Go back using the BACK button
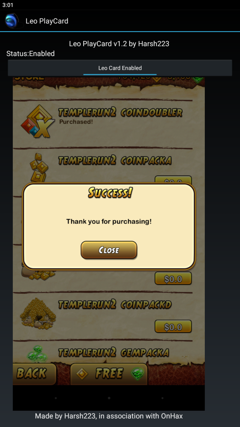Viewport: 240px width, 427px height. click(32, 374)
